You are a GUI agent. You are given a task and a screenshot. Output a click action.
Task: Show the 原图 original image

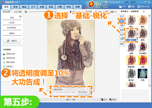point(89,12)
